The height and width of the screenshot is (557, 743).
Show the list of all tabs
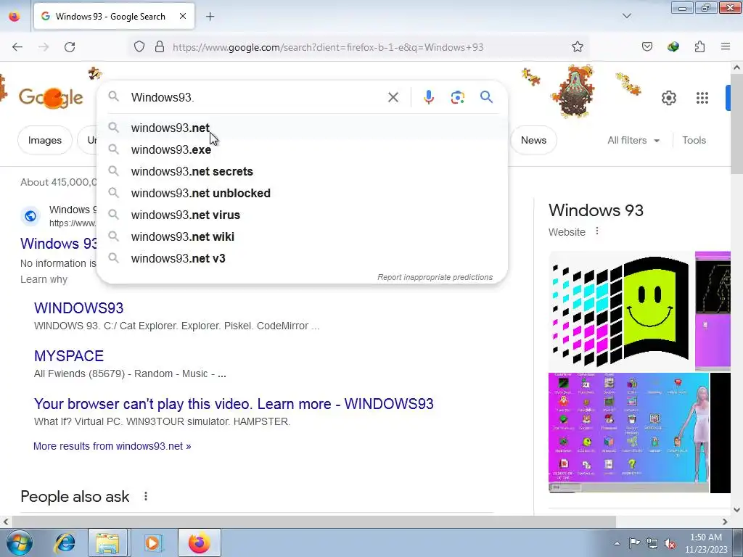click(x=626, y=16)
